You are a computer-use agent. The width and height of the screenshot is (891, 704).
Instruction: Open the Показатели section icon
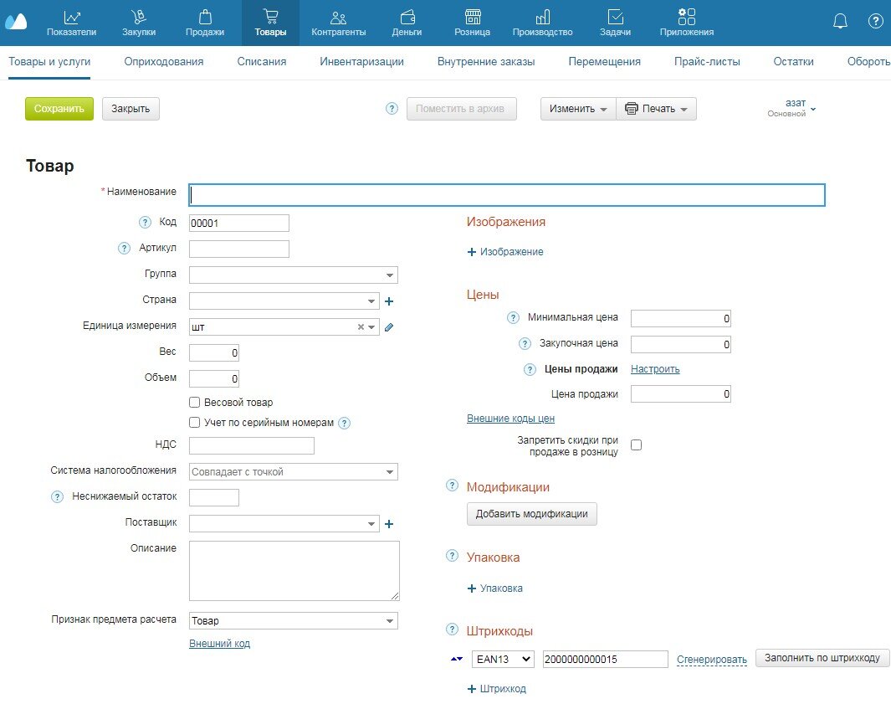(x=72, y=18)
